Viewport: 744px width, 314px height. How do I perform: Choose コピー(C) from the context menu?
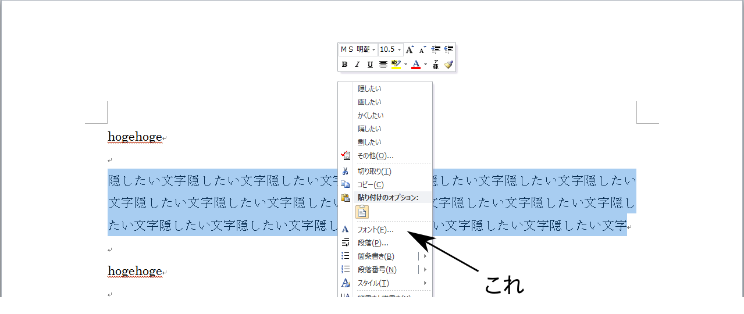tap(371, 185)
